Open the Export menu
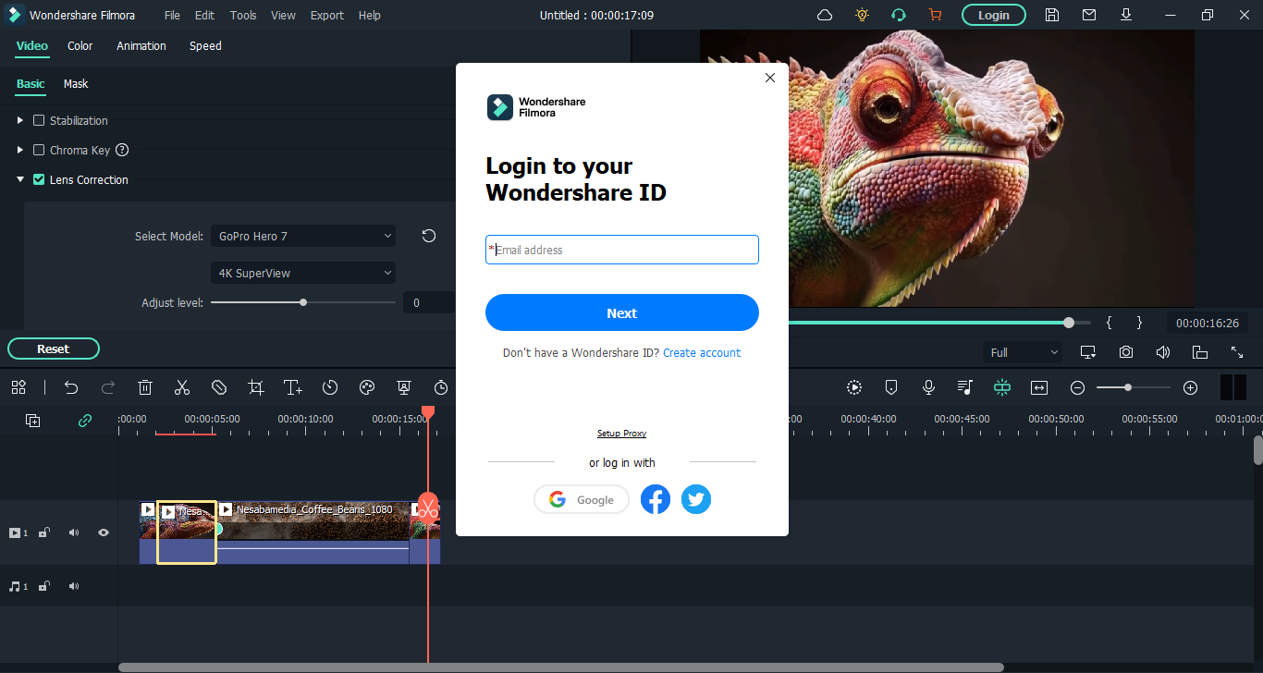The height and width of the screenshot is (673, 1263). click(326, 16)
